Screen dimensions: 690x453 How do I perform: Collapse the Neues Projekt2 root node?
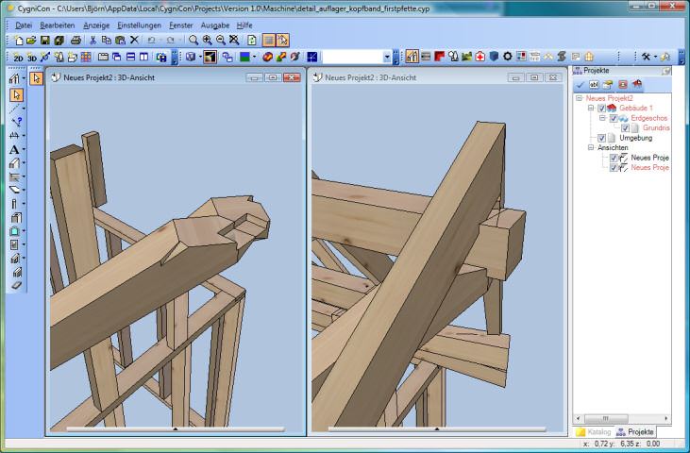pos(579,98)
